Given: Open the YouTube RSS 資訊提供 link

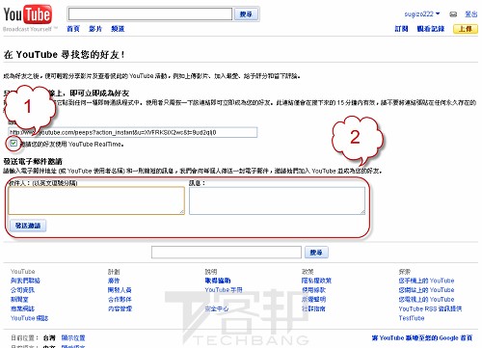Looking at the screenshot, I should click(430, 308).
